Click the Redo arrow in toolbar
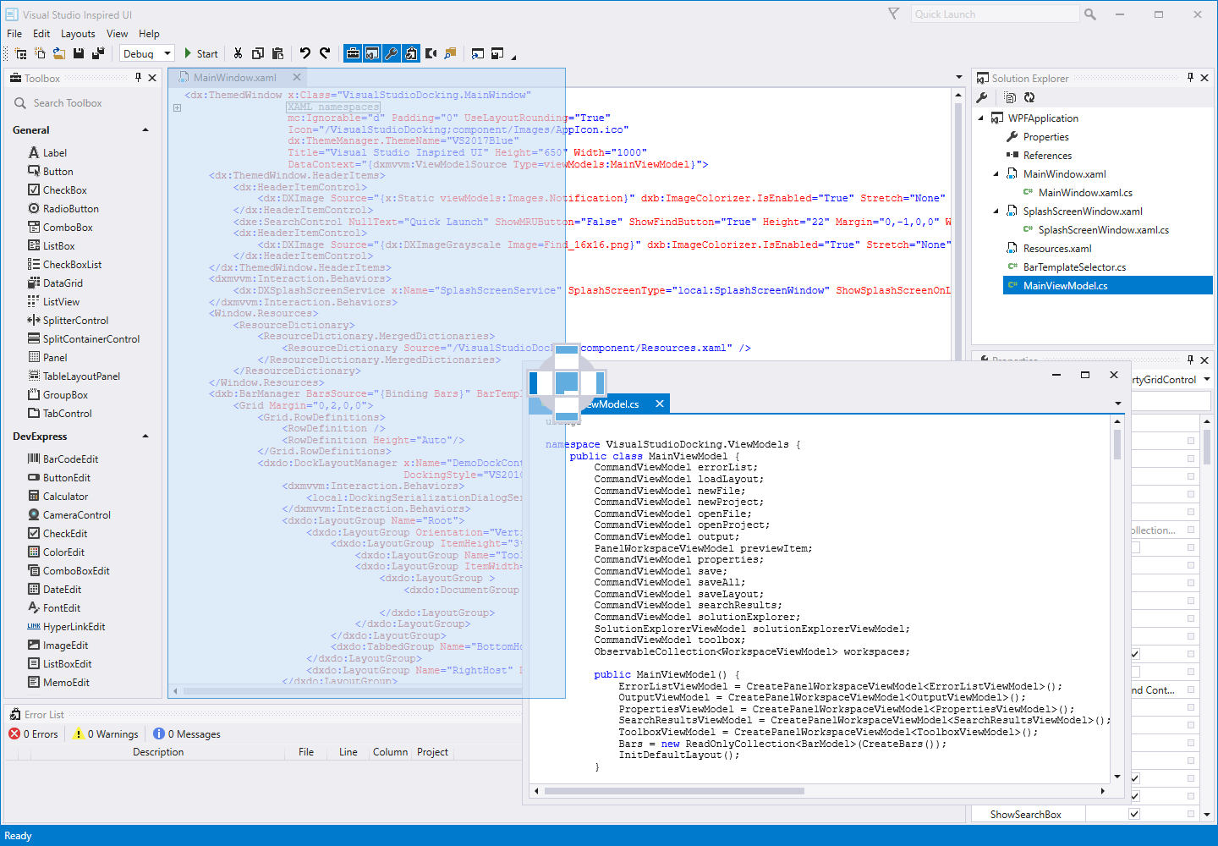 pyautogui.click(x=325, y=53)
